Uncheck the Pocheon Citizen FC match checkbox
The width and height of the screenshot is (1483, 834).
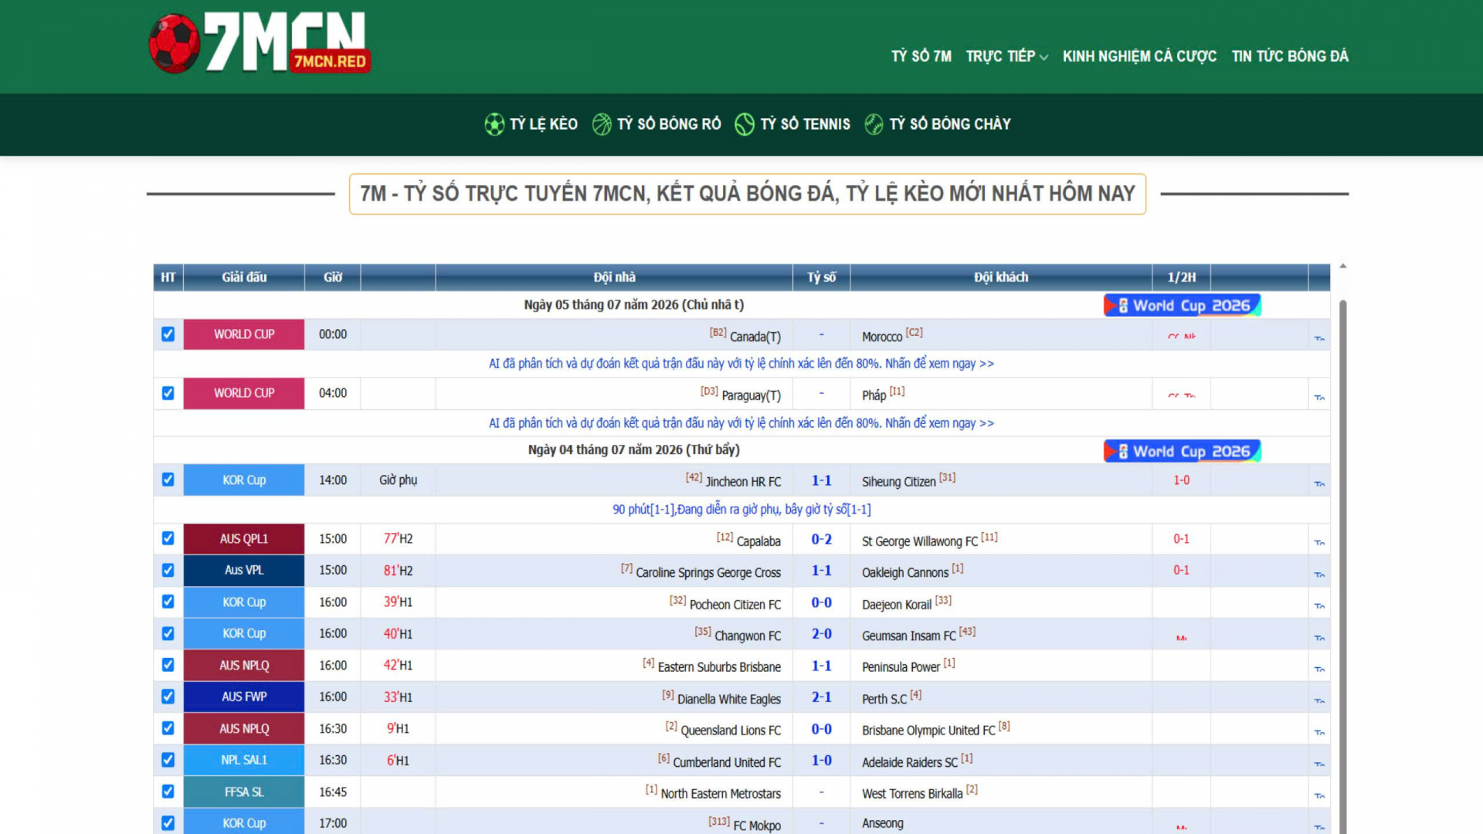click(x=168, y=602)
